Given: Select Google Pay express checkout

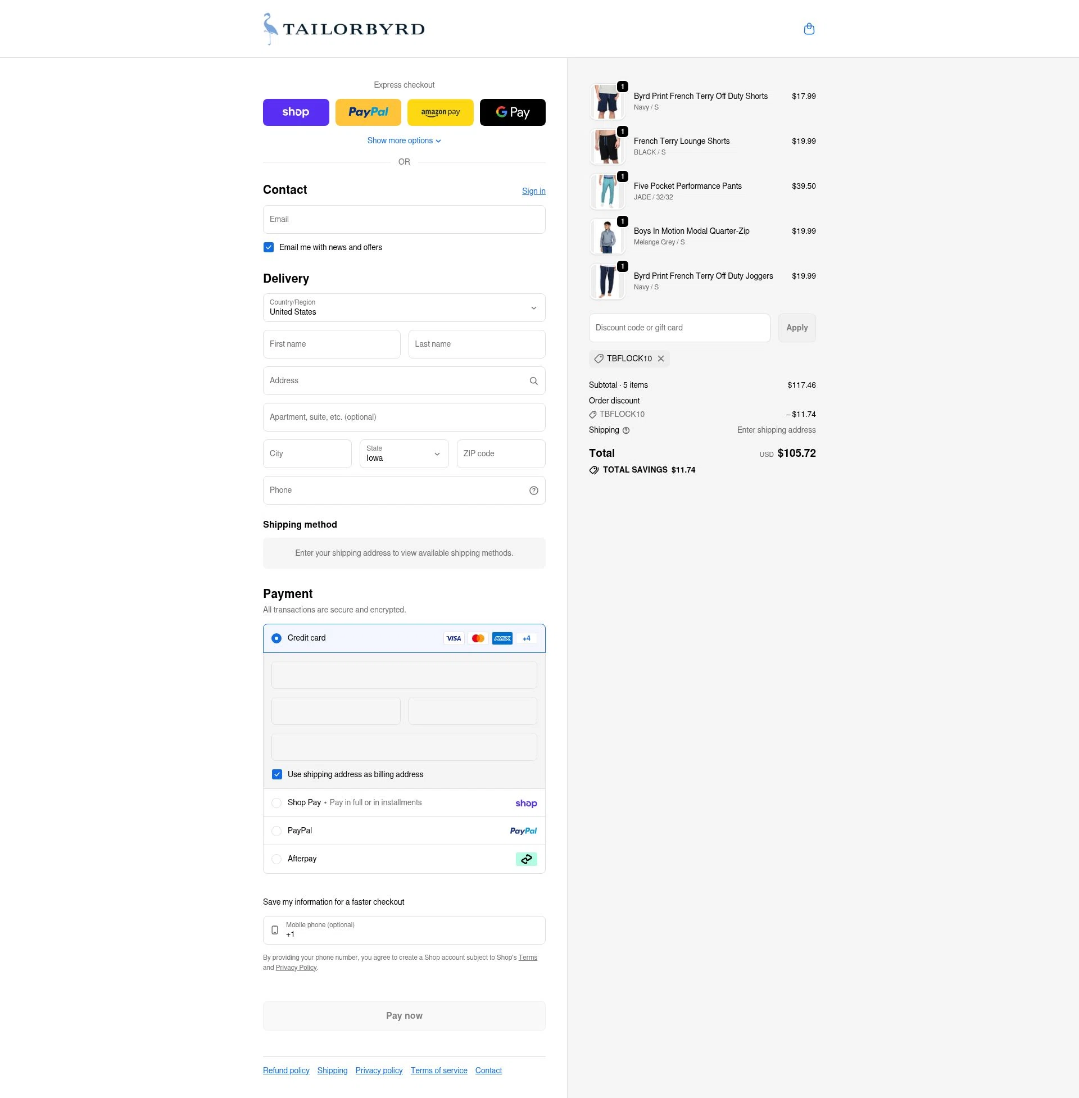Looking at the screenshot, I should tap(513, 112).
